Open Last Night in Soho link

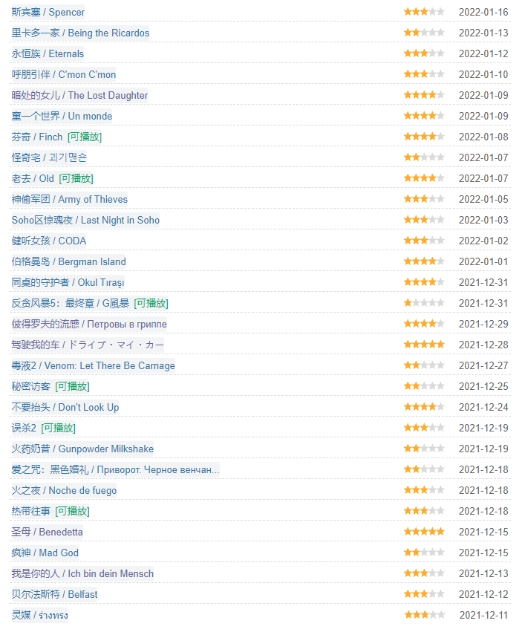click(85, 220)
